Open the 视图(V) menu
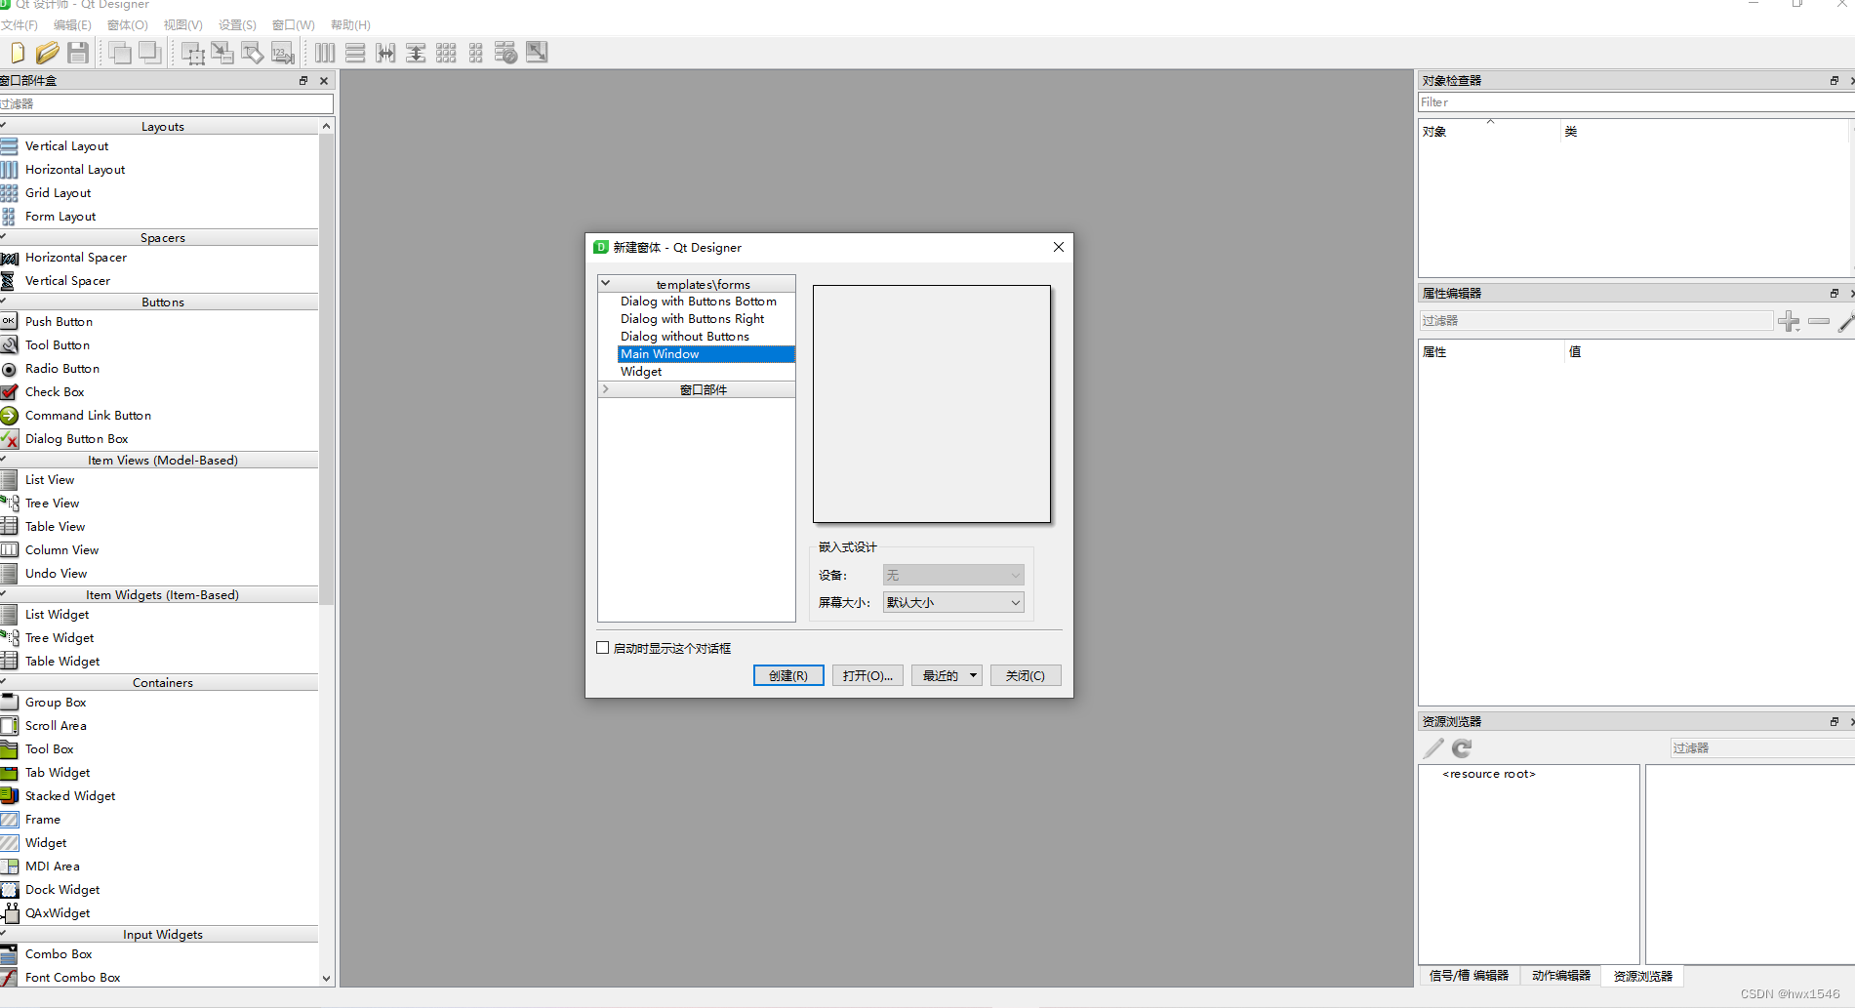This screenshot has height=1008, width=1855. [x=183, y=24]
